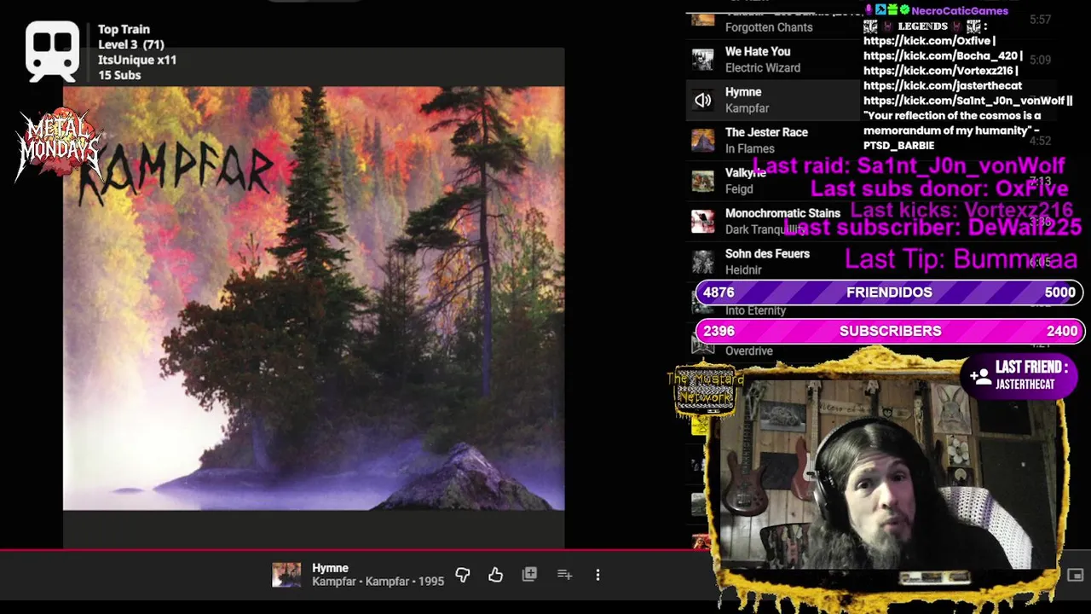Select 'Kampfar' artist under Hymne in queue
The image size is (1091, 614).
coord(747,108)
